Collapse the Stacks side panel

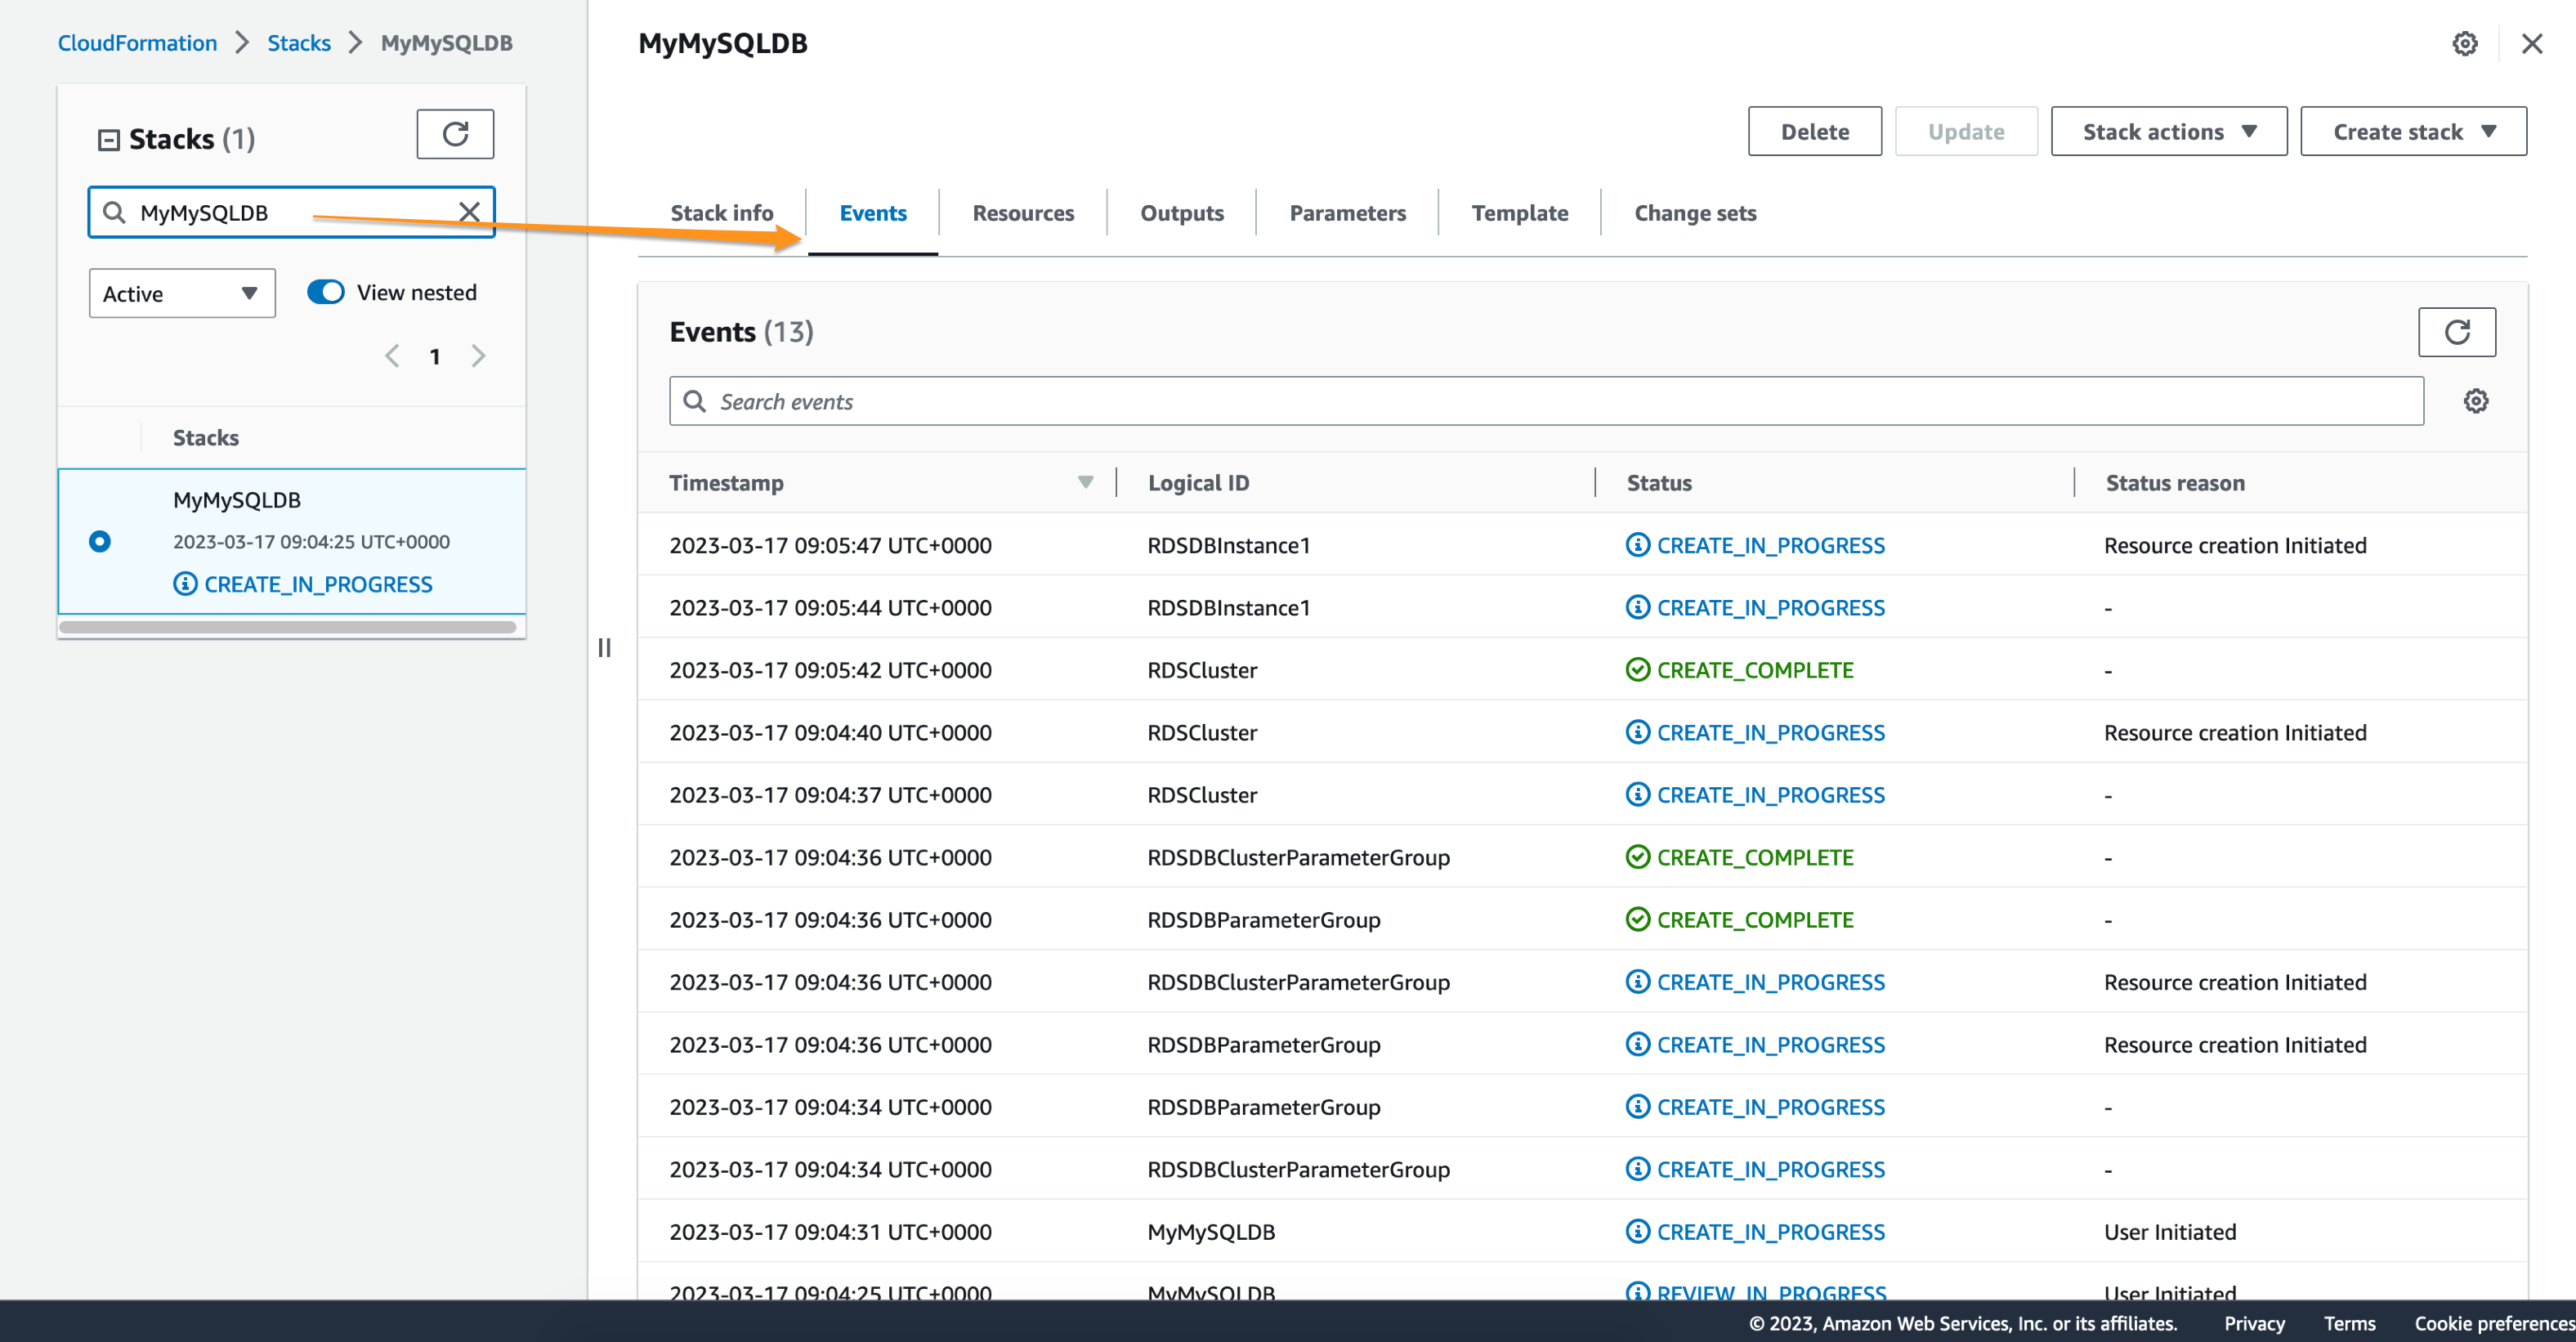tap(108, 140)
